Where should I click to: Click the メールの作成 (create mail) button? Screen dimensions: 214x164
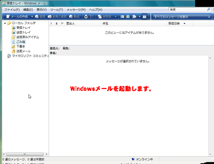point(17,17)
